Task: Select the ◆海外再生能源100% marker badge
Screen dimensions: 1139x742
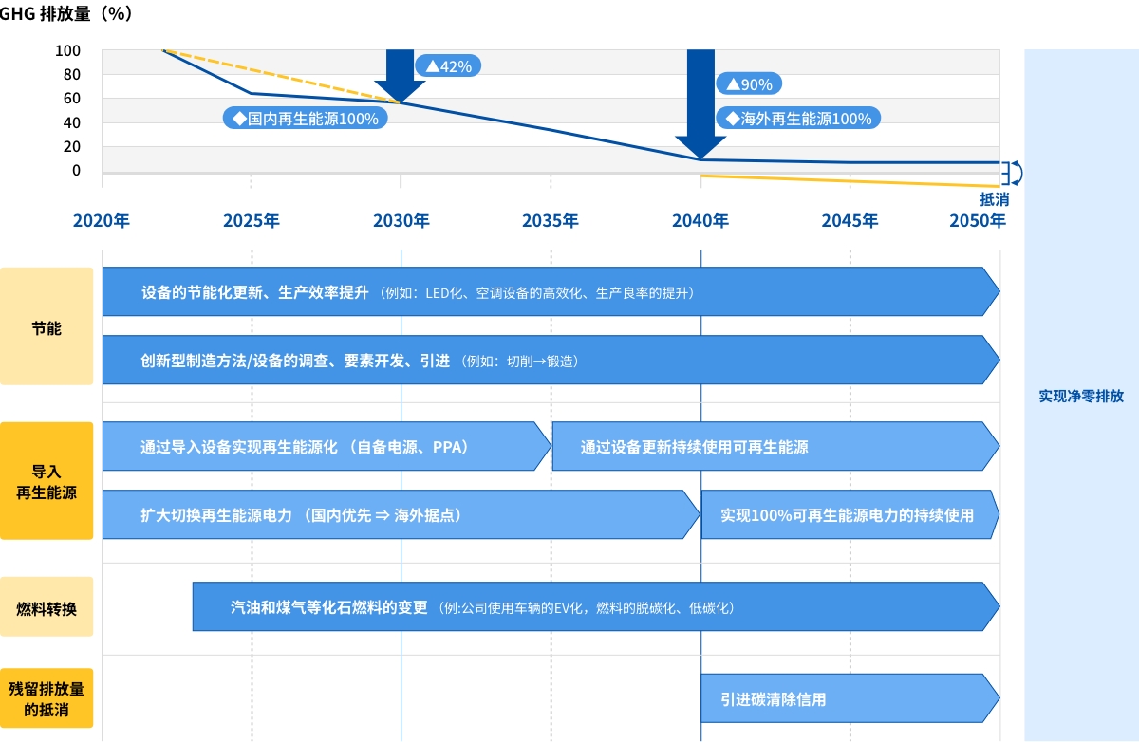Action: pos(798,118)
